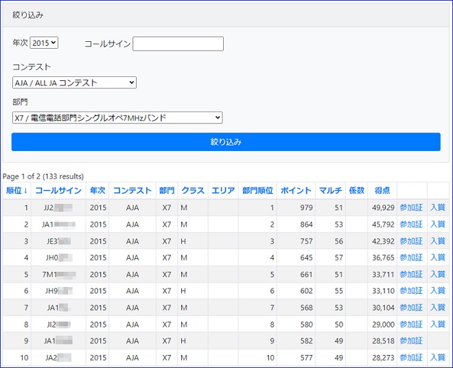
Task: Open 入賞 link for score 36,765 row
Action: click(x=438, y=257)
